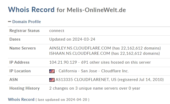The height and width of the screenshot is (104, 170).
Task: Click California - San Jose location text
Action: [x=78, y=71]
